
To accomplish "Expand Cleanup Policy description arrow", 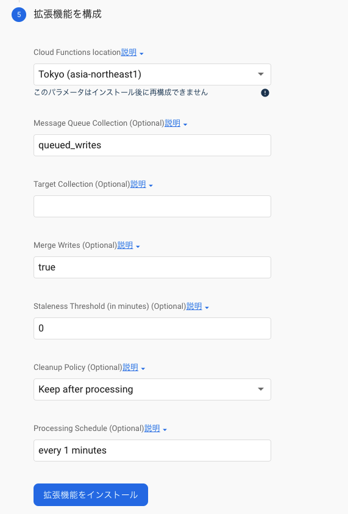I will tap(143, 368).
